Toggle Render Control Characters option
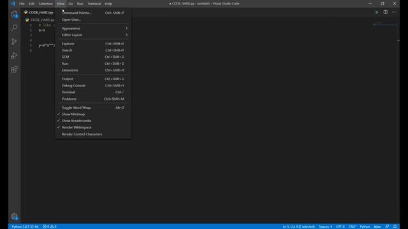 coord(93,134)
